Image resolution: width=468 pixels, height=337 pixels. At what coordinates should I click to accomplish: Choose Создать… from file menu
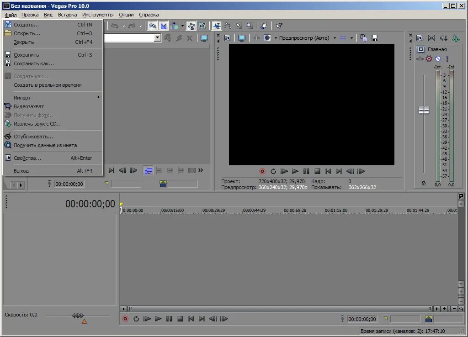[x=53, y=25]
